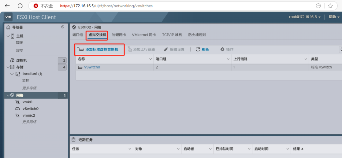Screen dimensions: 342x158
Task: Select vmnic2 in the navigator
Action: [29, 115]
